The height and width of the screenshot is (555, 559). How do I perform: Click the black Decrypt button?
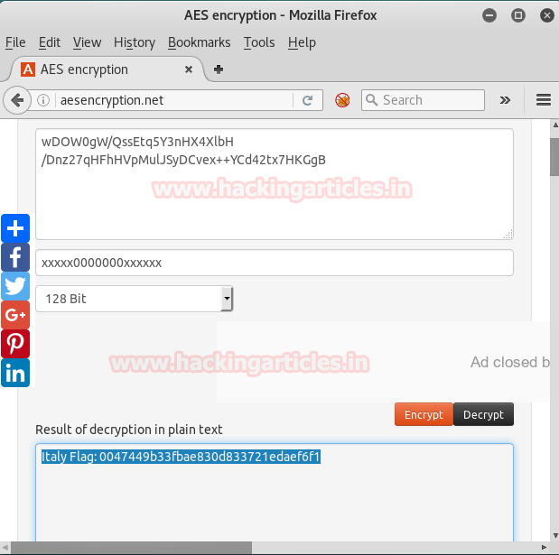tap(483, 414)
